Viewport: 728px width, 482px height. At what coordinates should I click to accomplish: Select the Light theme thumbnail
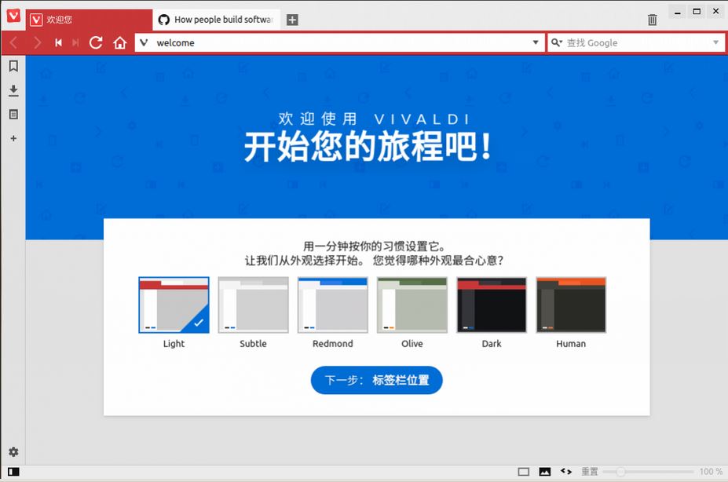174,305
